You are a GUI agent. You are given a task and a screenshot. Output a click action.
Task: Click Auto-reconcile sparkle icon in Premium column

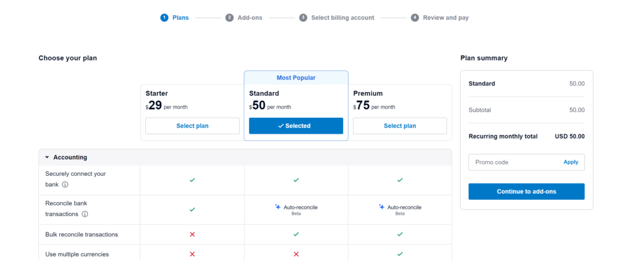point(382,207)
